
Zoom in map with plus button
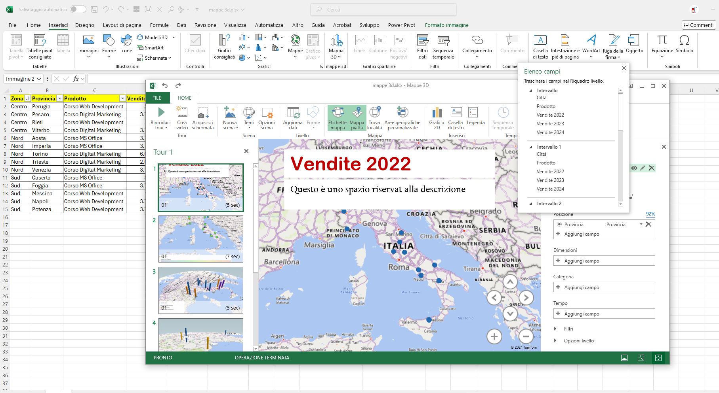(x=494, y=336)
